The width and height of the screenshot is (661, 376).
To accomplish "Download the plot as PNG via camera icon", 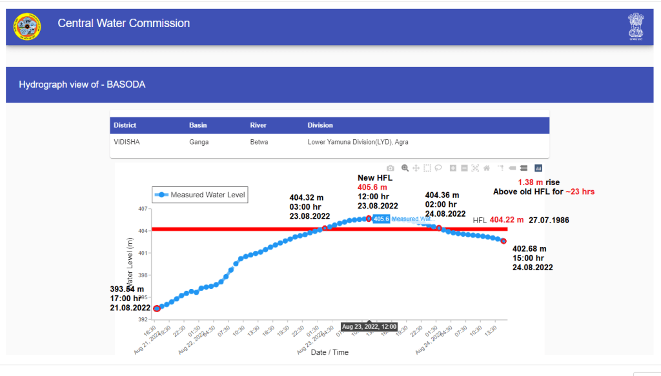I will pos(390,168).
